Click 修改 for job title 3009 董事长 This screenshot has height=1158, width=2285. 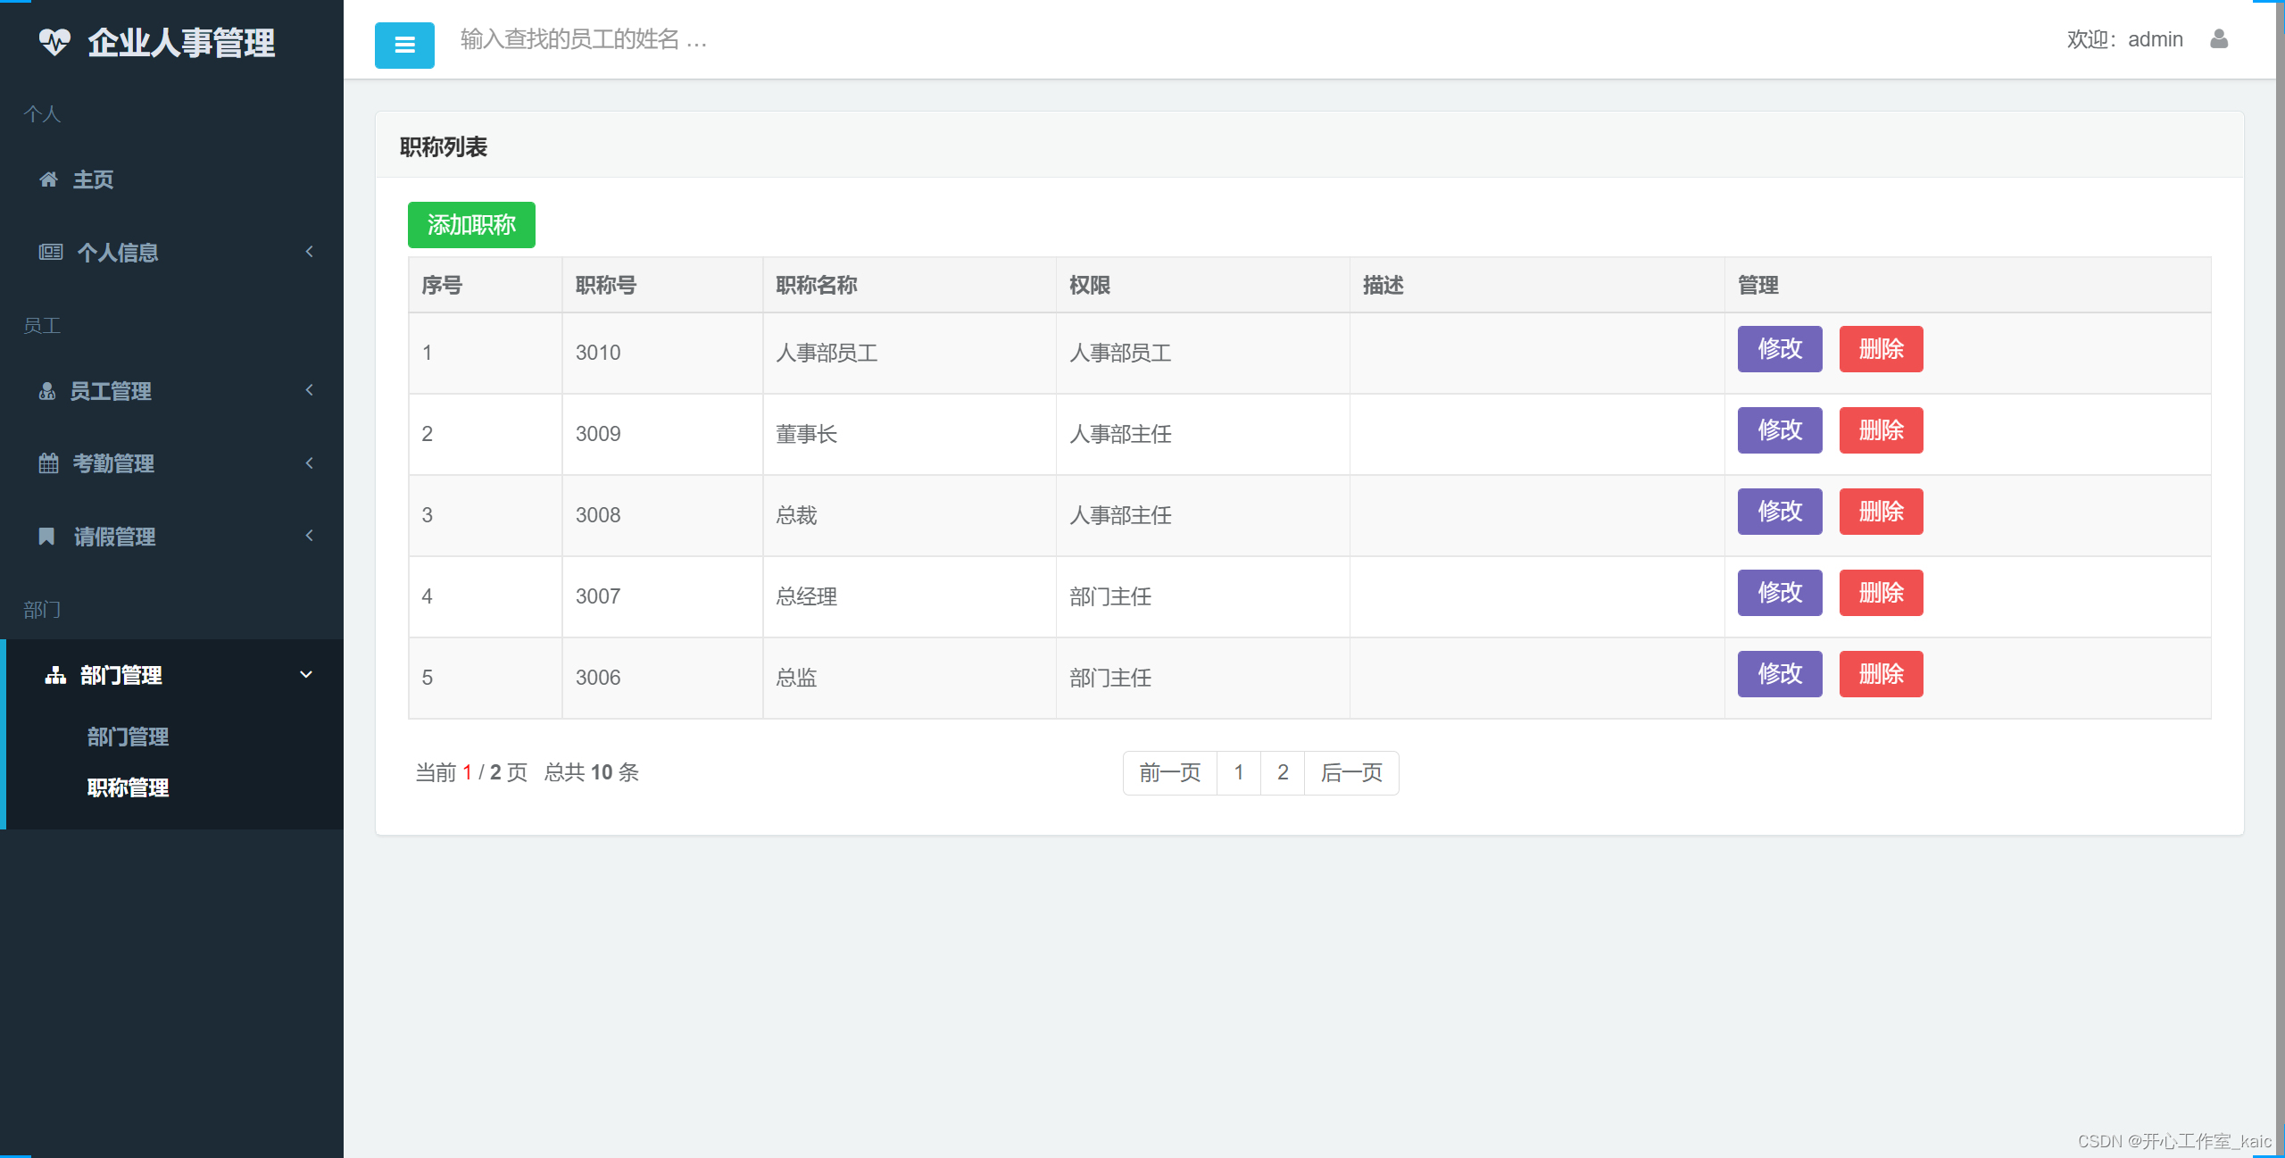pos(1779,430)
